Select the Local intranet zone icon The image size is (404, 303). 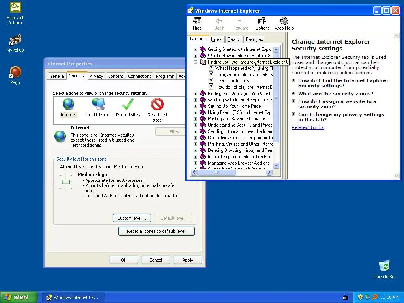(x=98, y=104)
